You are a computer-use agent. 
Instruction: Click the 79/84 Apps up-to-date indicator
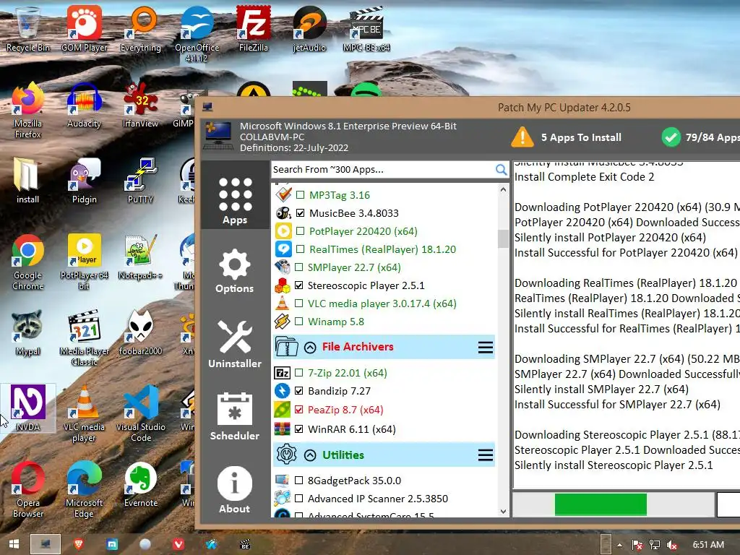[700, 137]
